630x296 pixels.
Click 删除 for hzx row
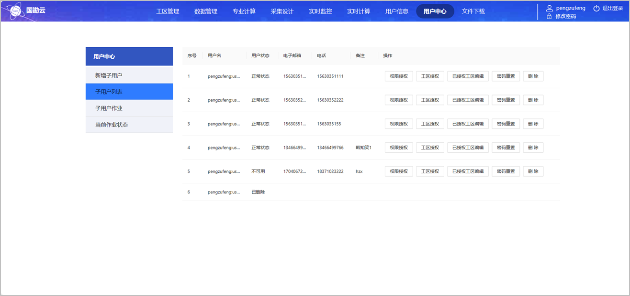coord(533,171)
